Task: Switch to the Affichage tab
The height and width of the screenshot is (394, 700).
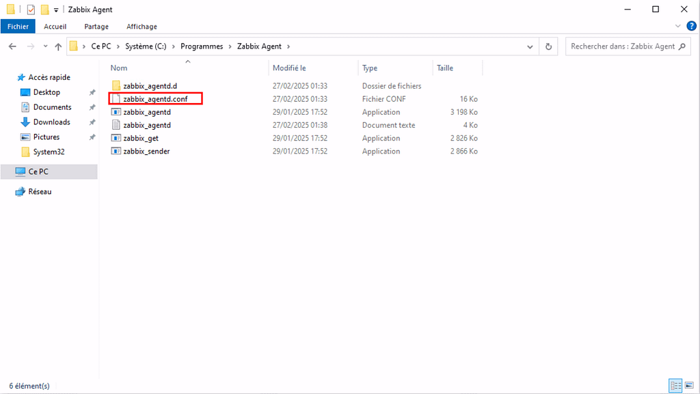Action: tap(142, 26)
